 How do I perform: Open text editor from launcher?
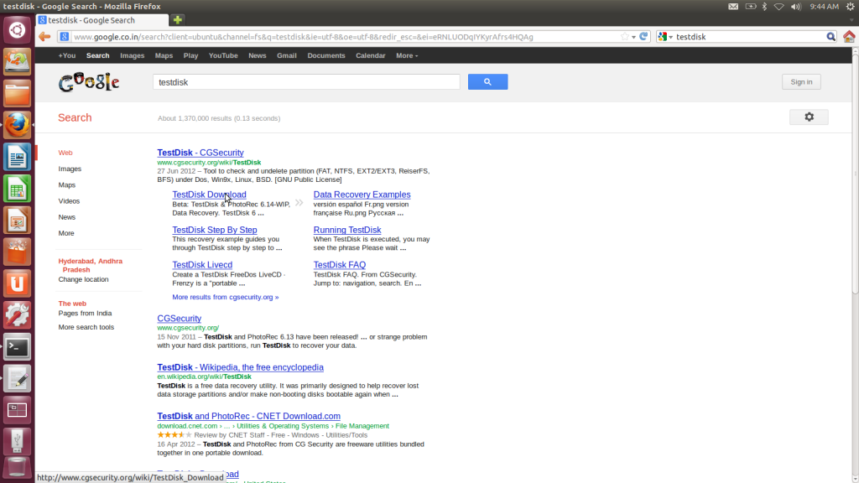pos(17,379)
